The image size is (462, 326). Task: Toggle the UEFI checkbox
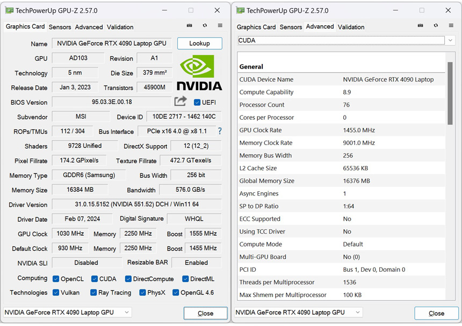pos(197,103)
